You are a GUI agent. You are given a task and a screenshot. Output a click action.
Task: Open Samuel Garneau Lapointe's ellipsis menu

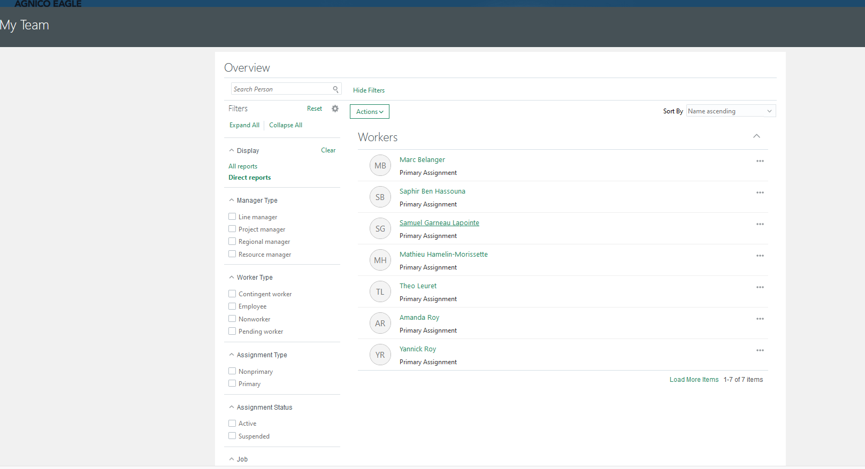(760, 224)
